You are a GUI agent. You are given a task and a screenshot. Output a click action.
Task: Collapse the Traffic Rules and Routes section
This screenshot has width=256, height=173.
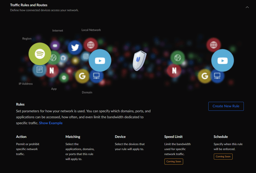click(247, 7)
